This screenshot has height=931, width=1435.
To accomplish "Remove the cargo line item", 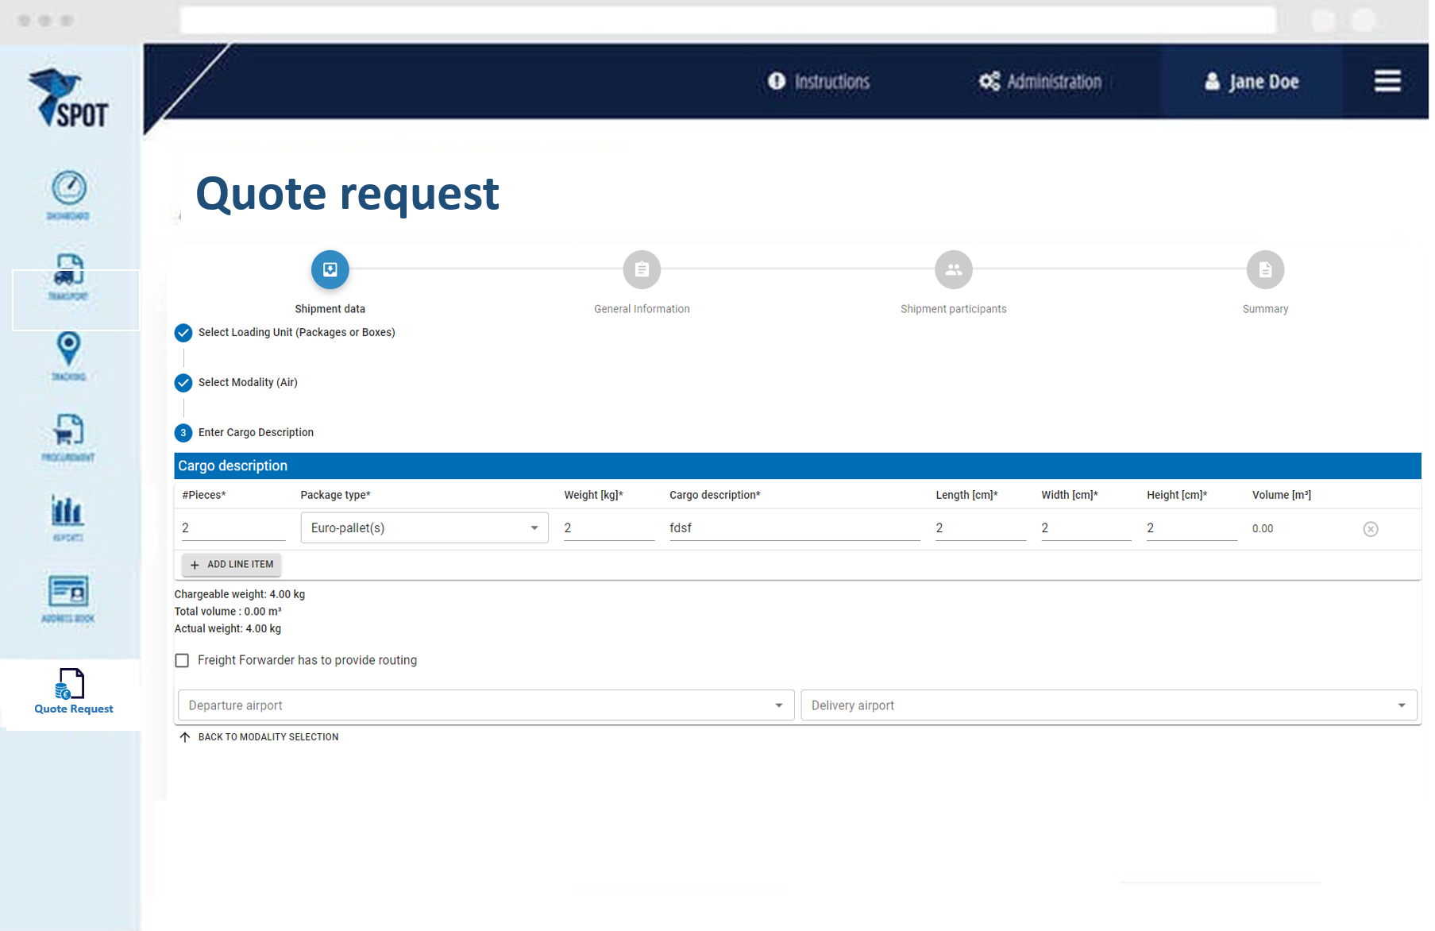I will pos(1370,529).
